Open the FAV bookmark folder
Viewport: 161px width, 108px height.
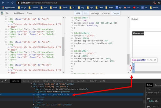(44, 8)
